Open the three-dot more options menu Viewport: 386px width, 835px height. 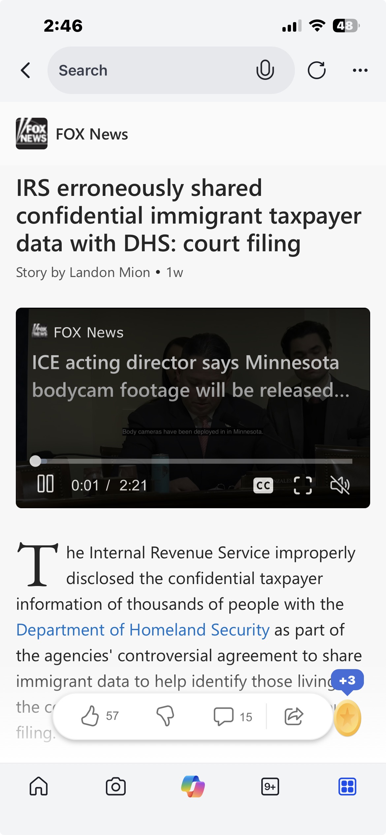(360, 70)
